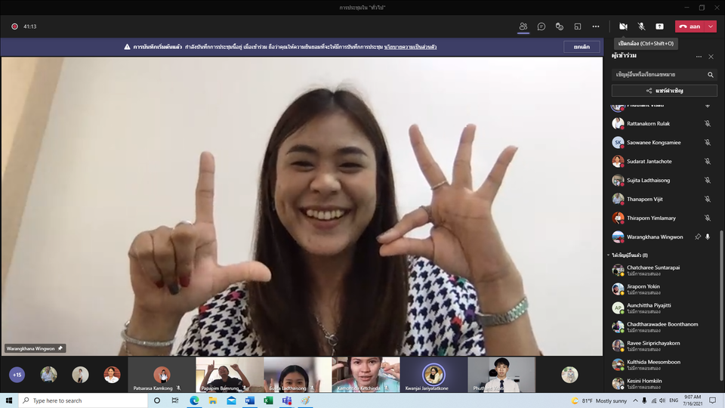Open the privacy policy link in banner
This screenshot has height=408, width=725.
point(410,47)
